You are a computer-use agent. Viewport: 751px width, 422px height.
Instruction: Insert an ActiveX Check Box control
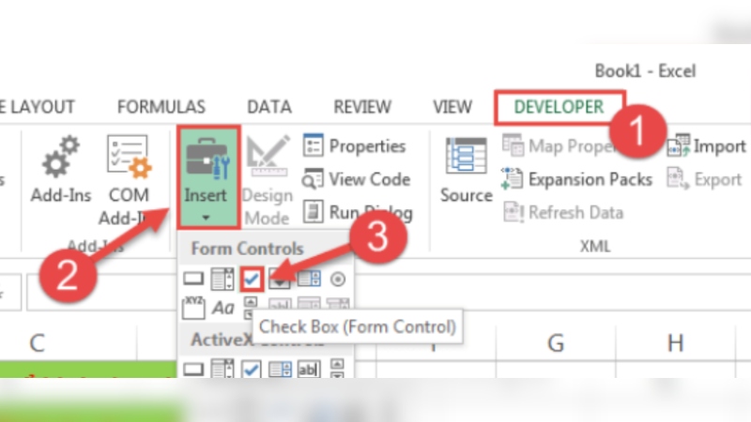tap(252, 369)
